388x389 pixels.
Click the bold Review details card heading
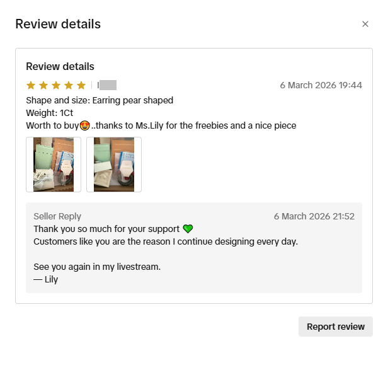pyautogui.click(x=60, y=66)
